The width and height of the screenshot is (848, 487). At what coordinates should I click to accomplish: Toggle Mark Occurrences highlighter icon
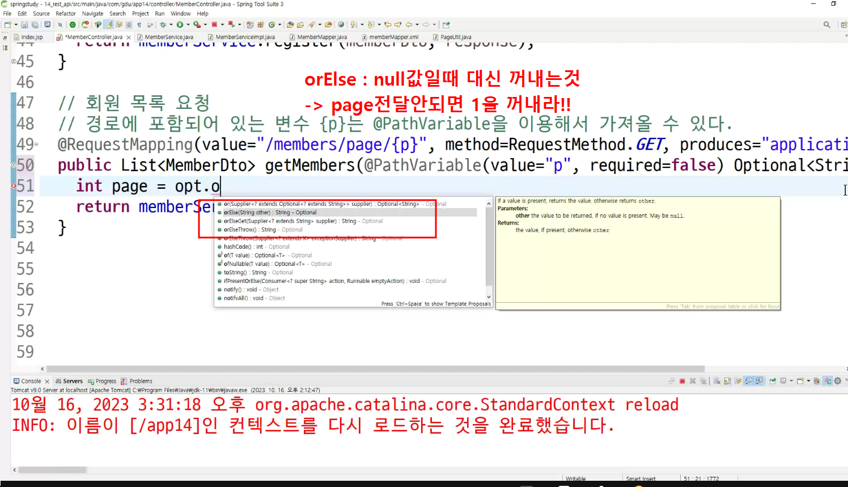click(x=108, y=24)
